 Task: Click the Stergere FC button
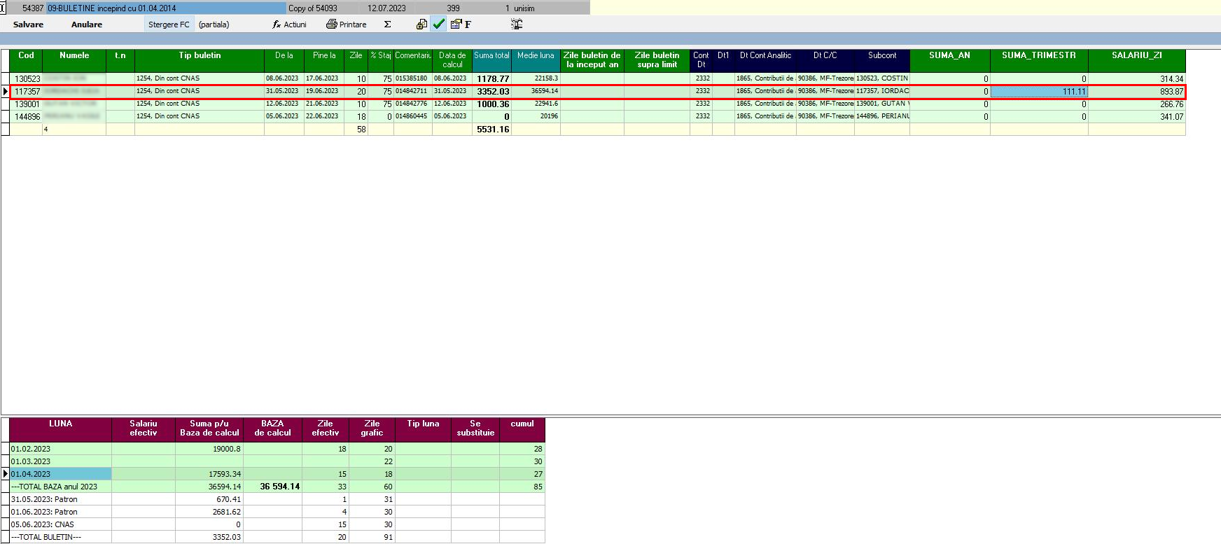[x=169, y=25]
